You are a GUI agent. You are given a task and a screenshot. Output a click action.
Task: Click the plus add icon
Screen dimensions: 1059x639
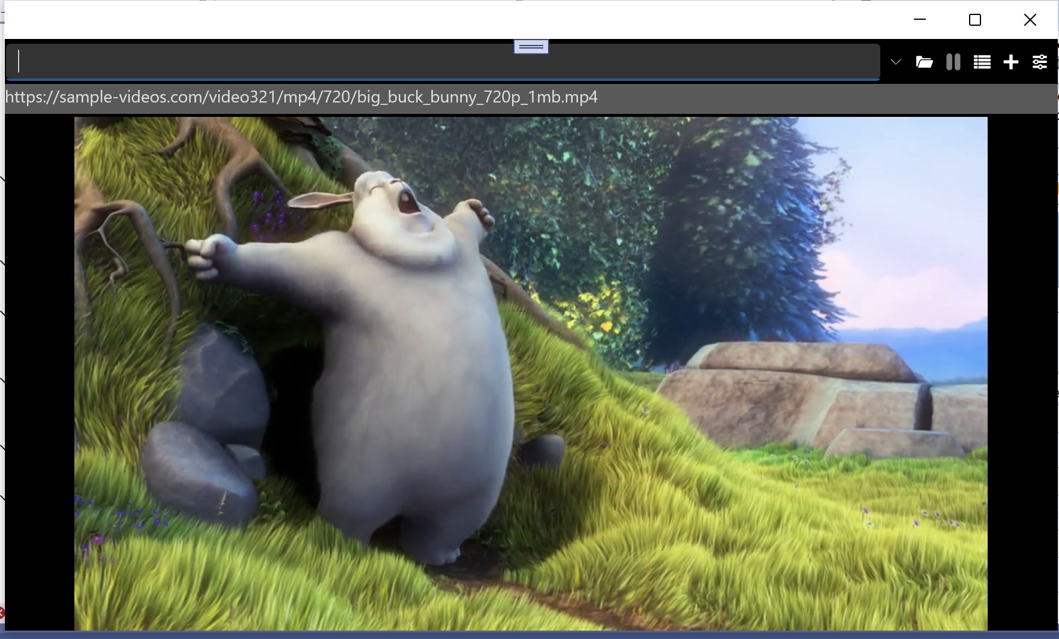1010,62
